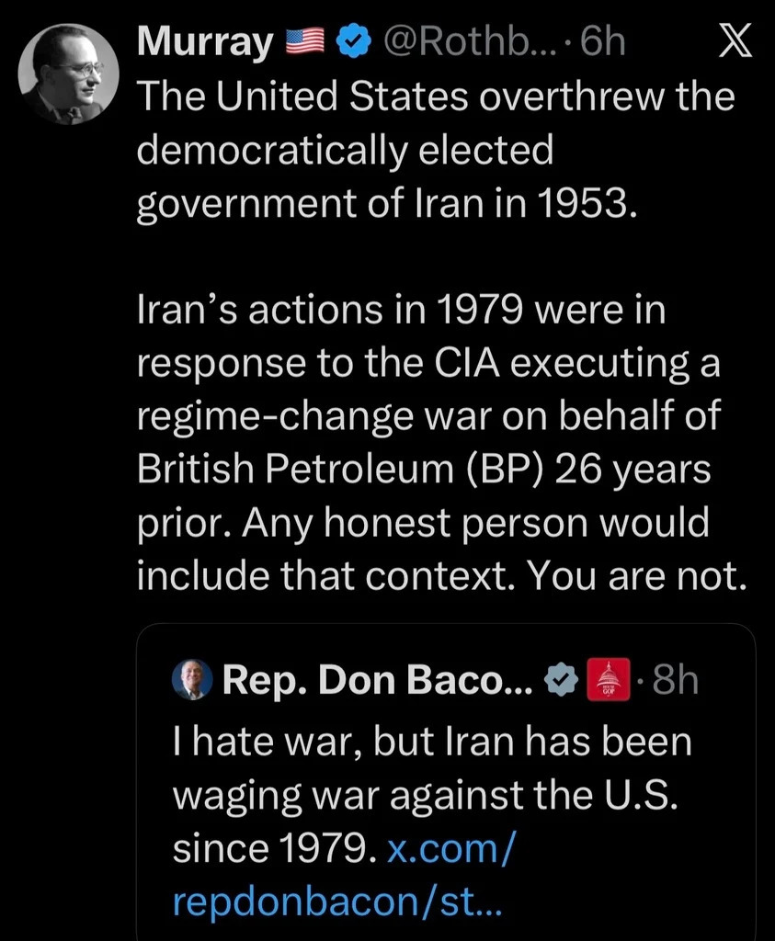This screenshot has width=775, height=941.
Task: Open Murray's profile avatar photo
Action: point(68,74)
